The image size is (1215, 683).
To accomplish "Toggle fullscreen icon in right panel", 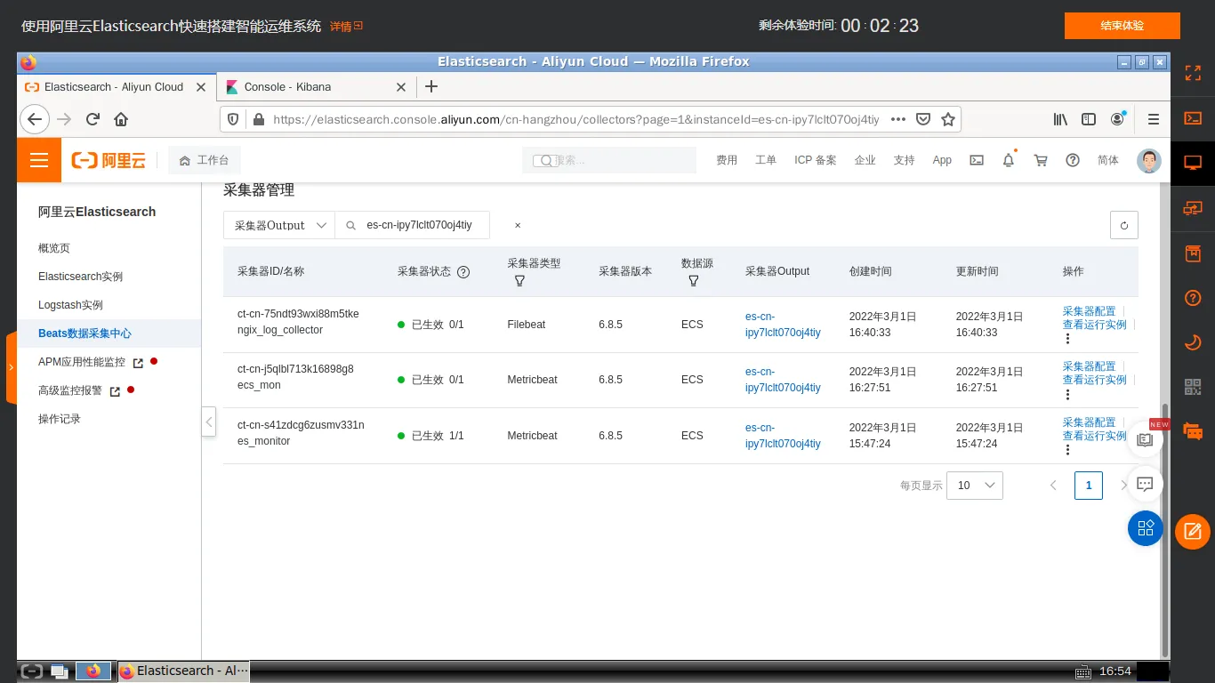I will [1193, 73].
